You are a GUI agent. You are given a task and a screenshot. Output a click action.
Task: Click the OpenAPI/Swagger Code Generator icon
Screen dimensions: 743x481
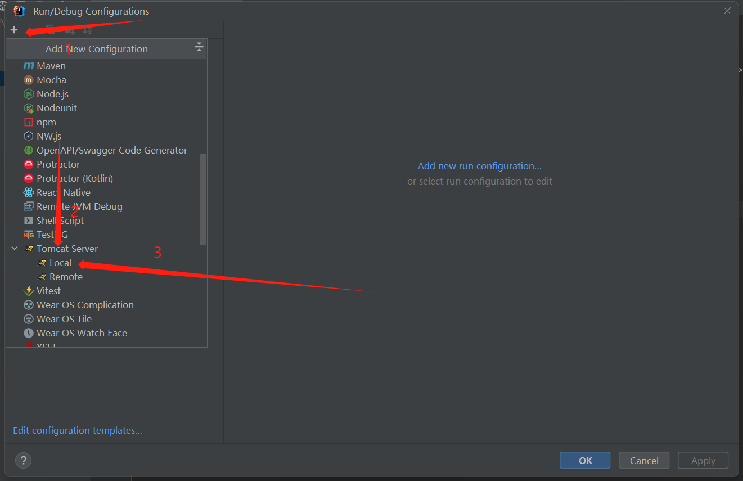(x=29, y=150)
